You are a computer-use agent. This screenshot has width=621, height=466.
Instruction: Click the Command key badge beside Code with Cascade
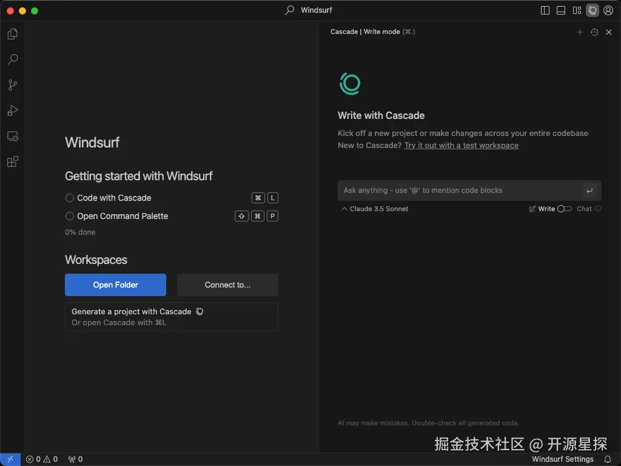point(258,198)
